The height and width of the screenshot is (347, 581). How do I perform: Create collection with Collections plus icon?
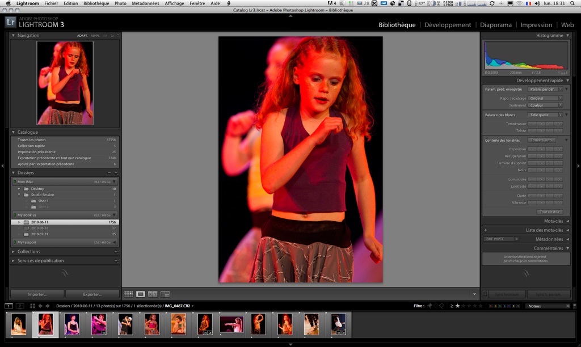[x=116, y=252]
